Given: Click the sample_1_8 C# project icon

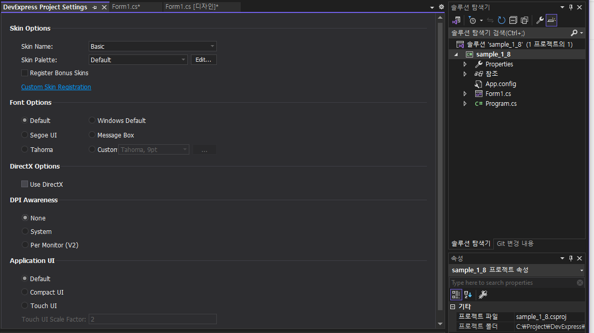Looking at the screenshot, I should pyautogui.click(x=469, y=54).
